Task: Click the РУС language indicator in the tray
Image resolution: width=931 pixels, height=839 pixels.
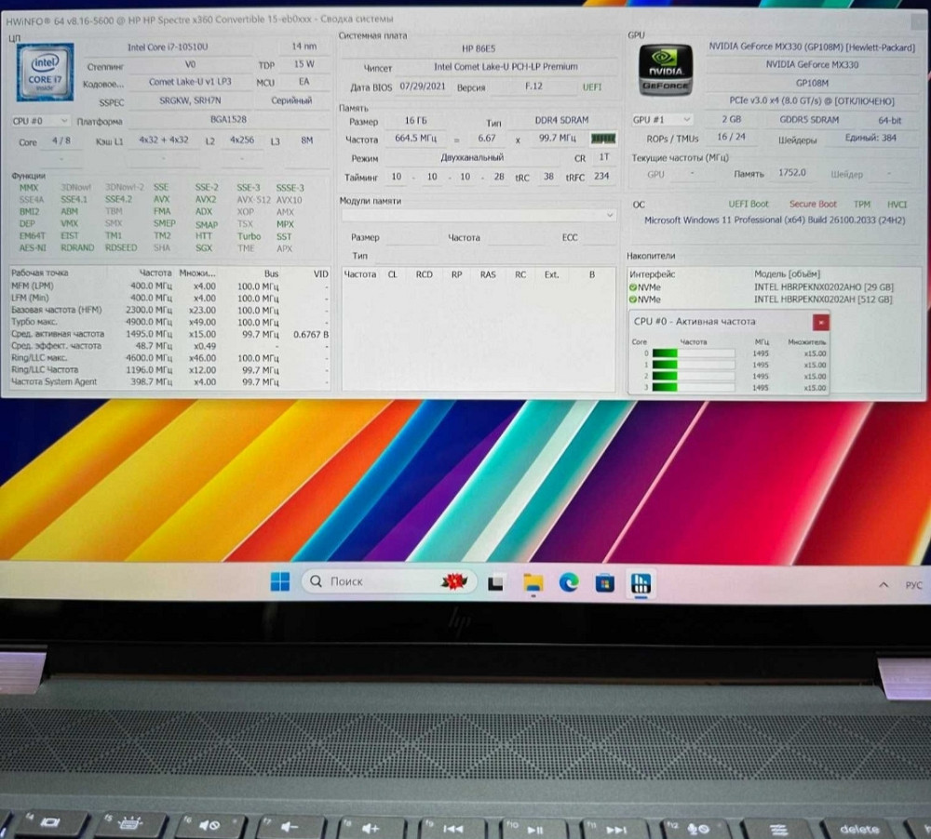Action: (914, 585)
